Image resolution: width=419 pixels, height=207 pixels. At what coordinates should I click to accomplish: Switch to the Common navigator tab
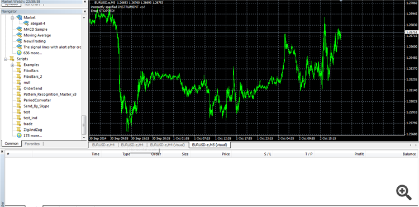12,144
